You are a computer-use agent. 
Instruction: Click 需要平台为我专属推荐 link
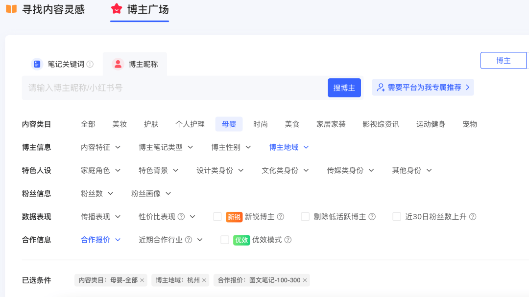[423, 88]
